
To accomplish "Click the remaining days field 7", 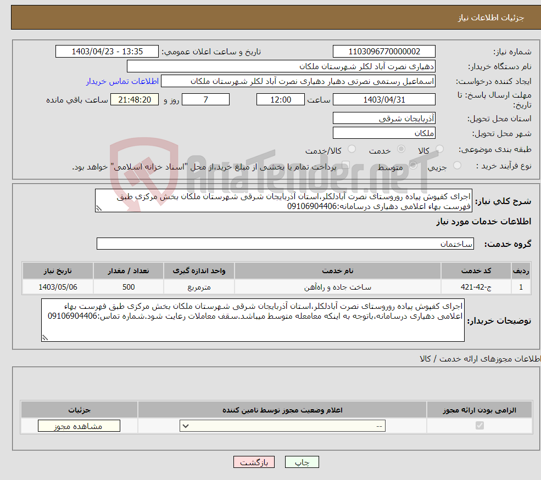I will click(x=205, y=100).
